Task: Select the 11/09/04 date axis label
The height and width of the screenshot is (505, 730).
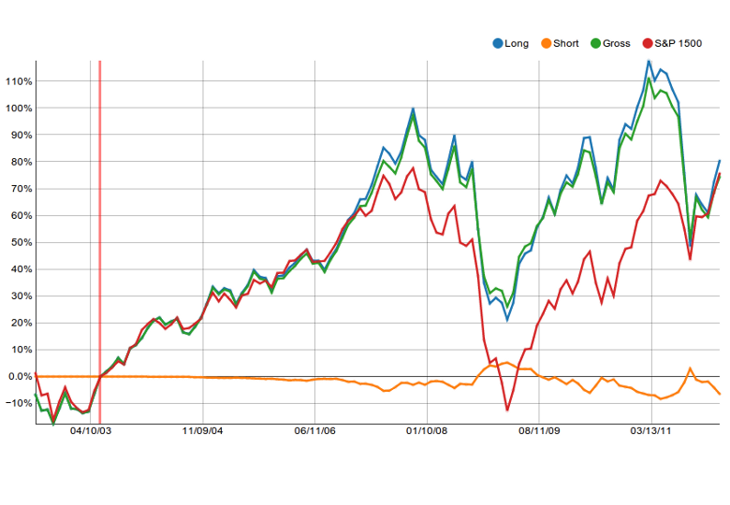Action: pyautogui.click(x=202, y=430)
